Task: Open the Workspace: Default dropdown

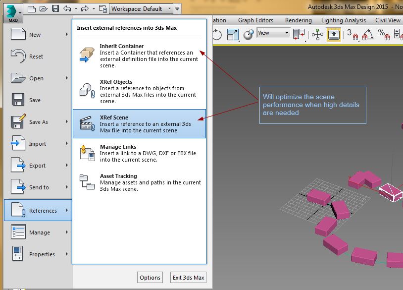Action: point(141,9)
